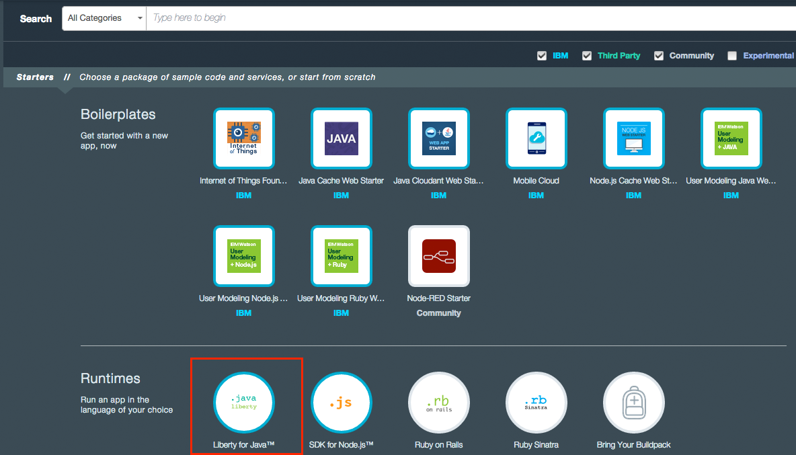Click the IBM filter label
This screenshot has height=455, width=796.
561,56
